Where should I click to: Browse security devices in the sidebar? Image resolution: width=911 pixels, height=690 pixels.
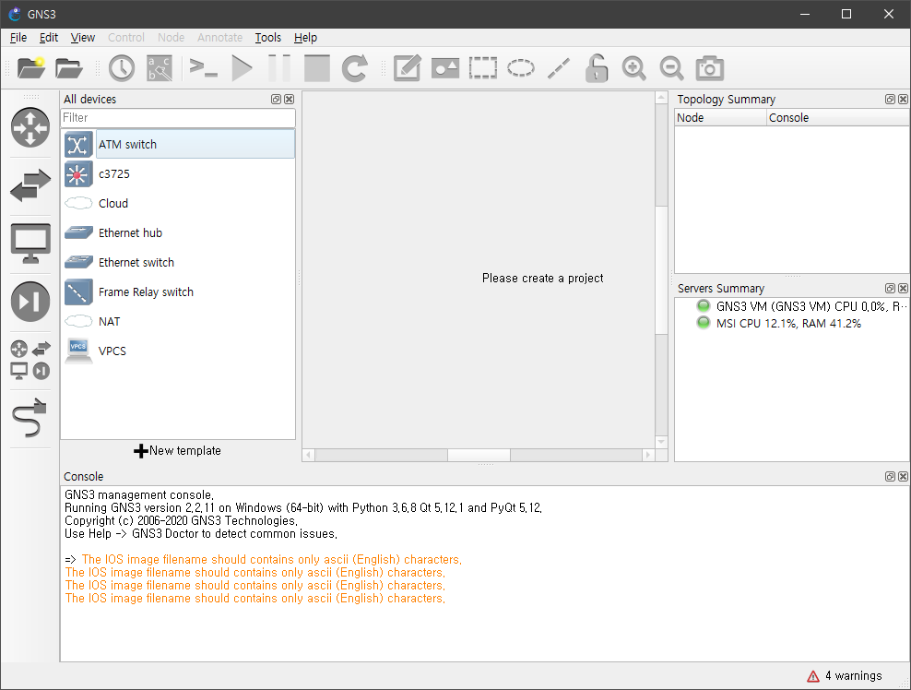[x=30, y=302]
